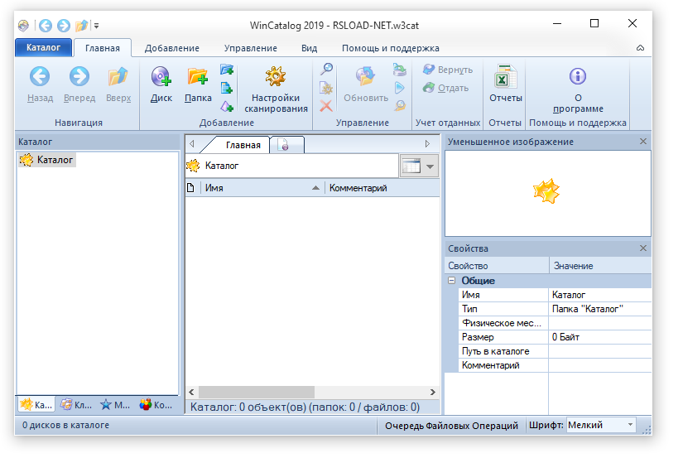Open the Шрифт font size dropdown

click(601, 426)
